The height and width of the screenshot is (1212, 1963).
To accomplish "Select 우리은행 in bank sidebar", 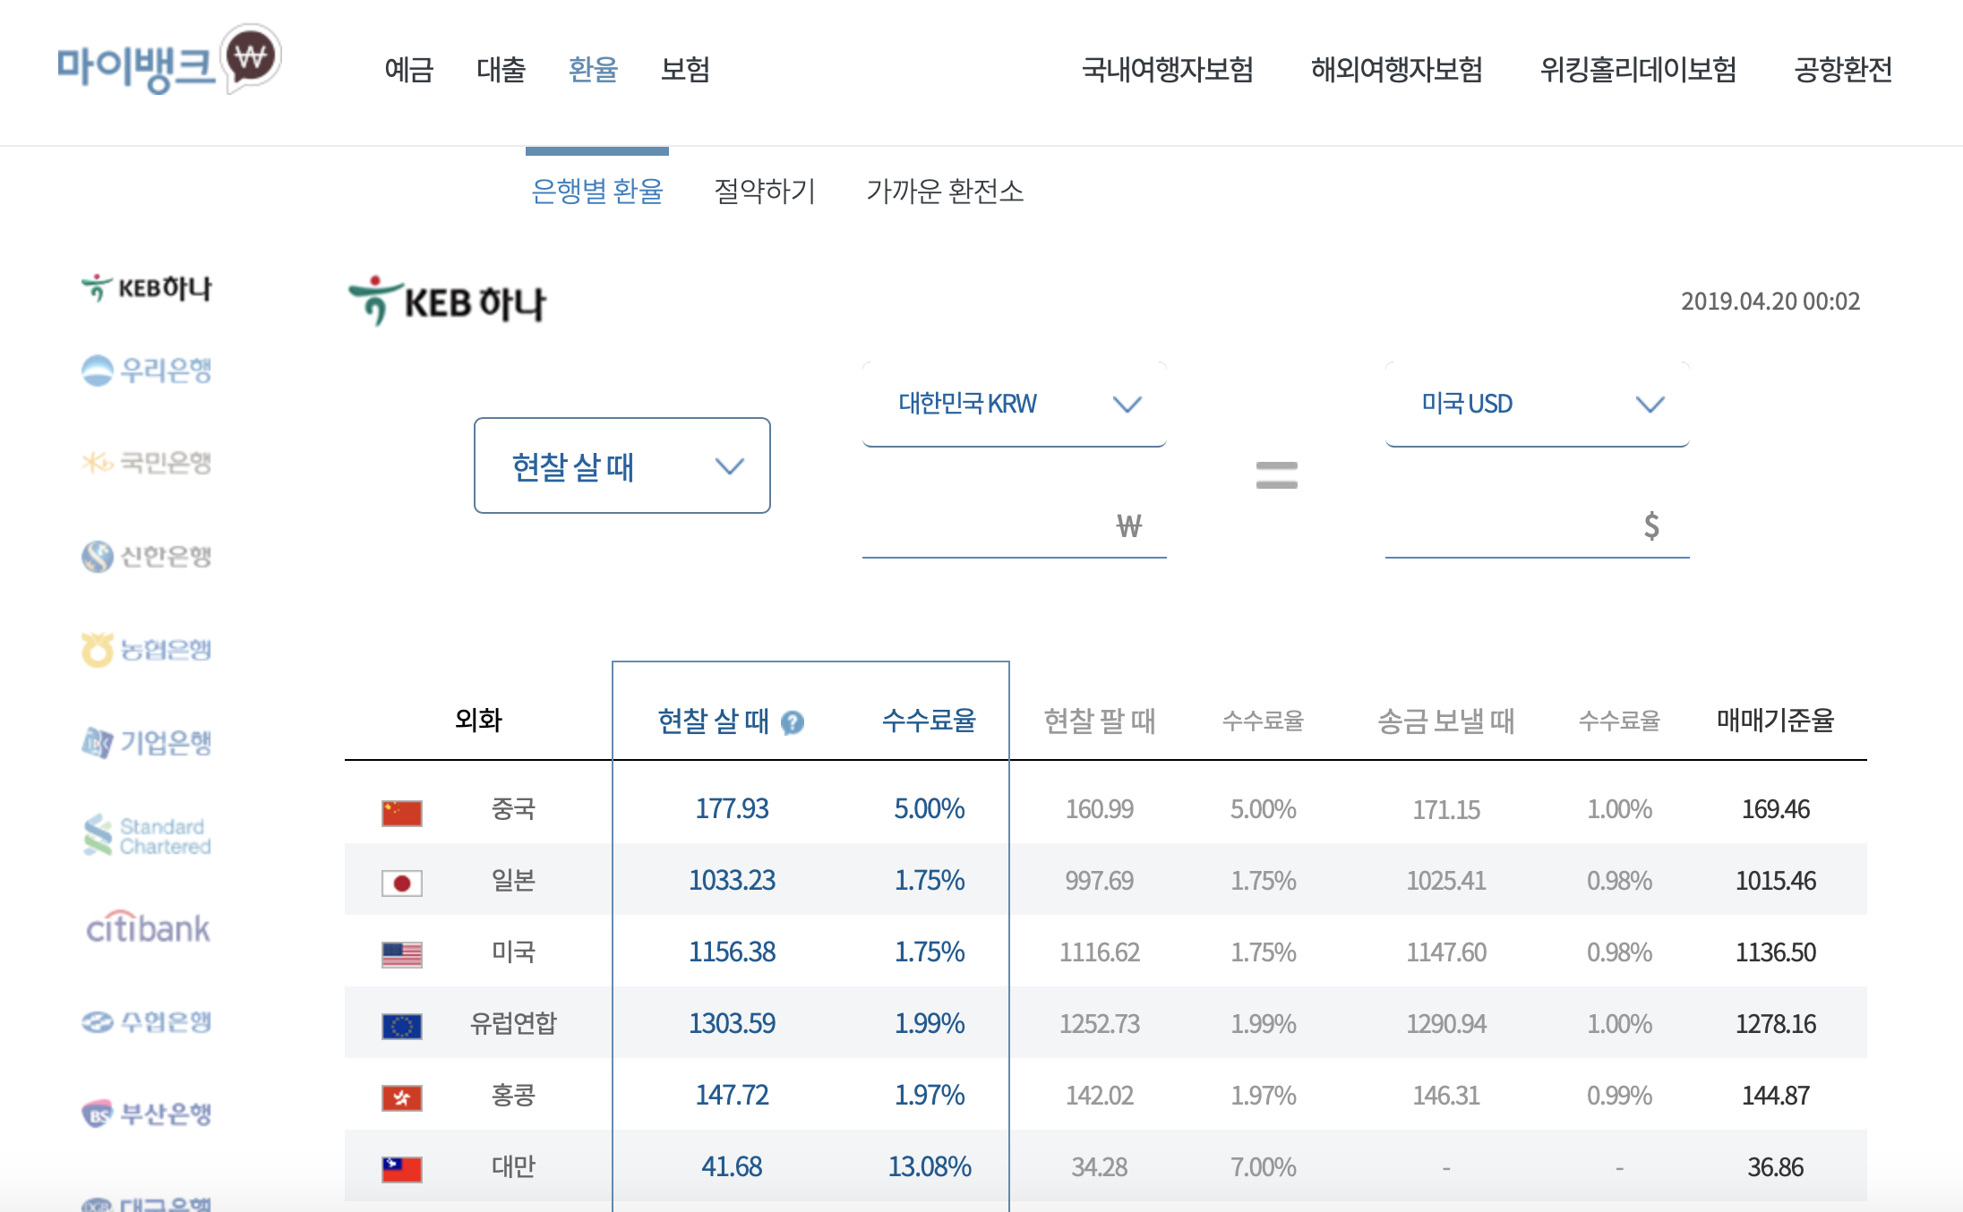I will (146, 370).
